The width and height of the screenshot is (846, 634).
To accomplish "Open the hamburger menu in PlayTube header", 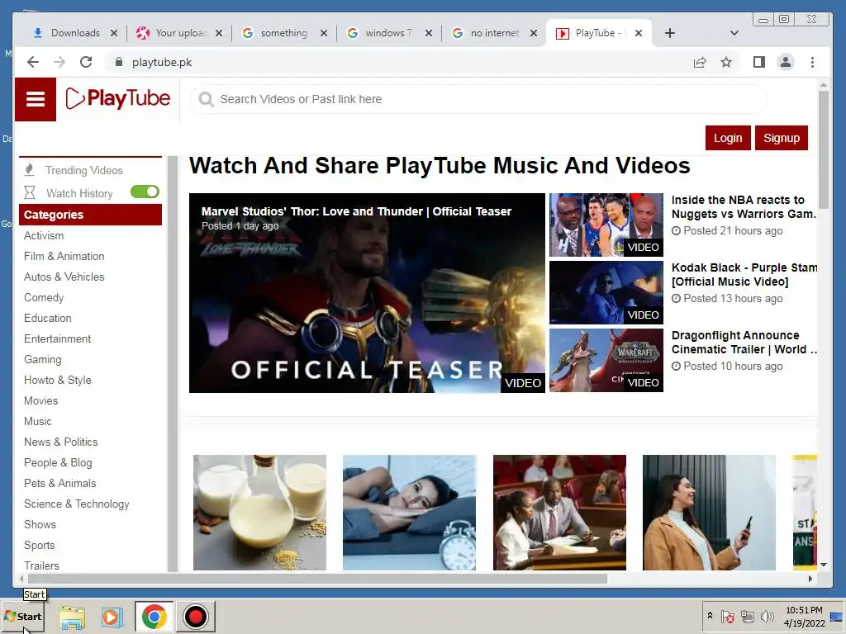I will tap(35, 99).
